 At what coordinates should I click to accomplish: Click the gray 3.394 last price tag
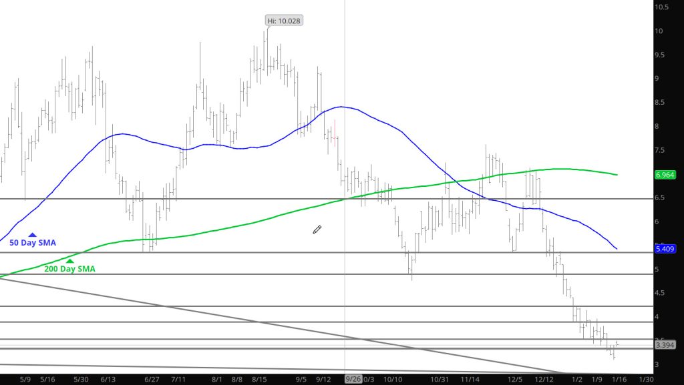tap(665, 345)
